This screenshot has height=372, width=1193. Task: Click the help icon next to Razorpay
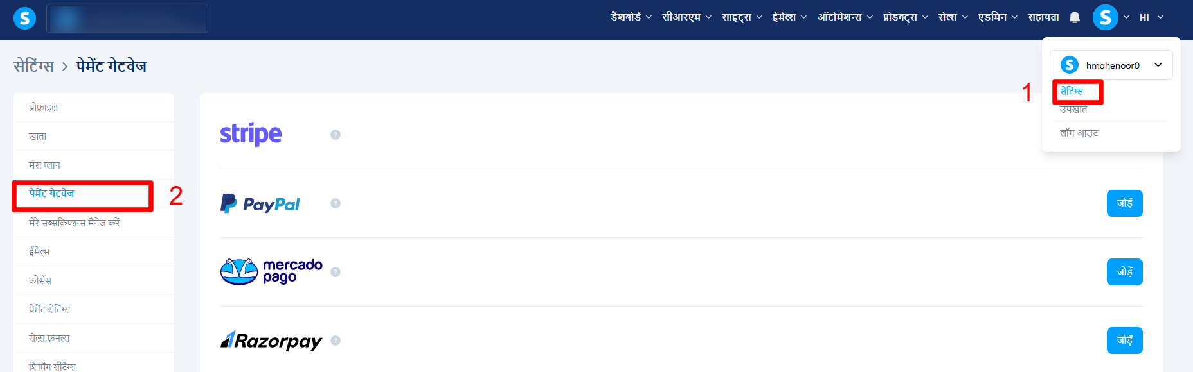336,341
